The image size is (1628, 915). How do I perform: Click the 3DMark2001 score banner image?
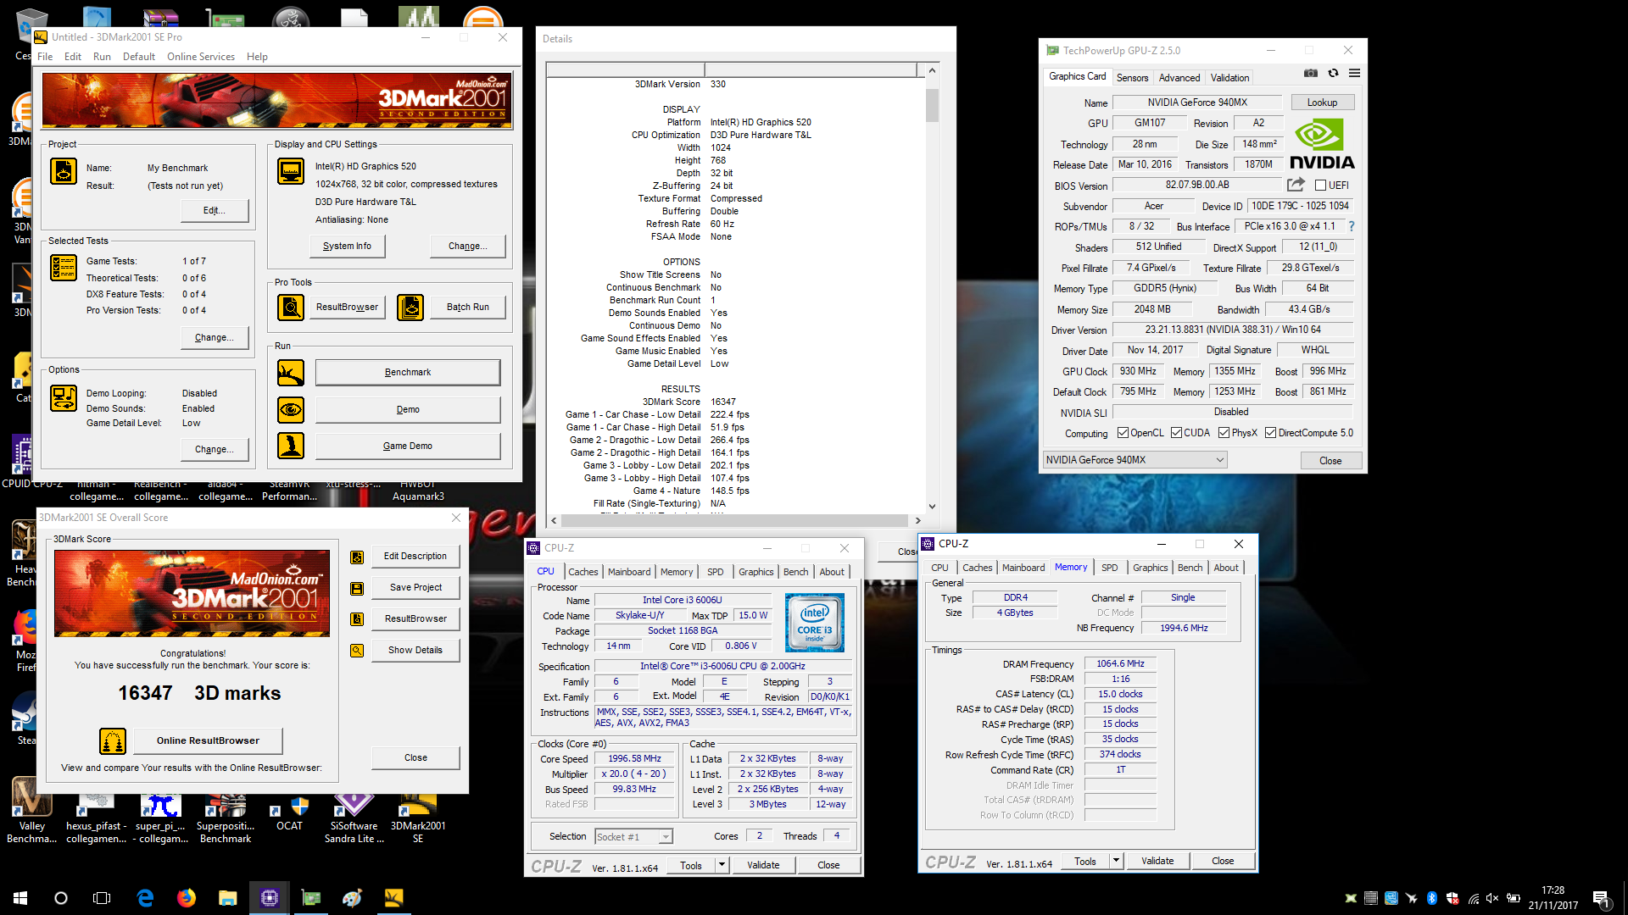tap(192, 593)
